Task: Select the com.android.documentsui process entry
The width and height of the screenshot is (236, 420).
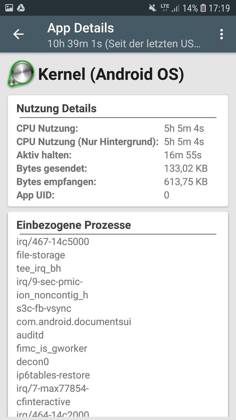Action: coord(74,322)
